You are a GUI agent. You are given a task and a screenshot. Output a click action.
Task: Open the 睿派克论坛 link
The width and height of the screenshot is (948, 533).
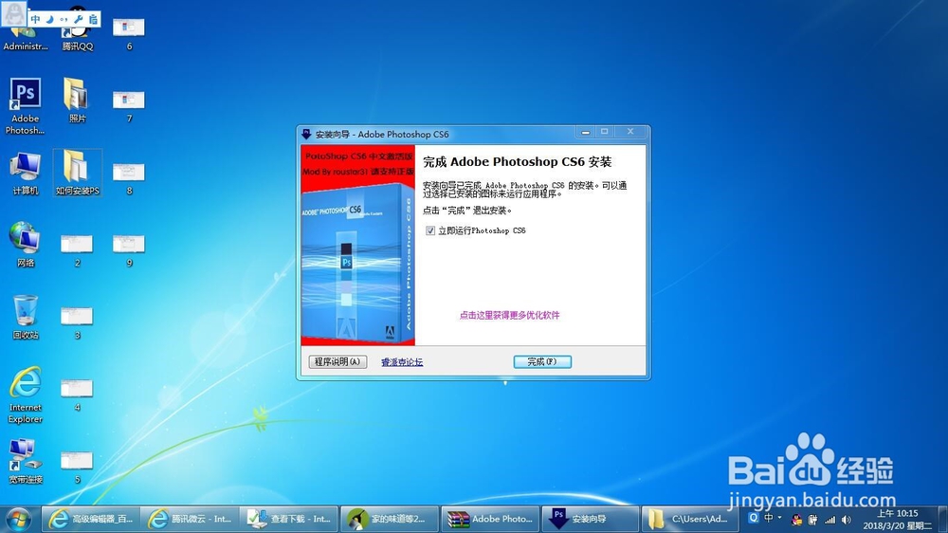coord(402,361)
